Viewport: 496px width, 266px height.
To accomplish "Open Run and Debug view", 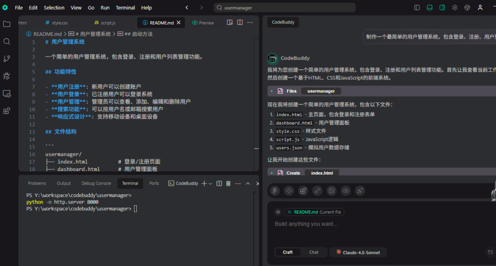I will point(6,76).
